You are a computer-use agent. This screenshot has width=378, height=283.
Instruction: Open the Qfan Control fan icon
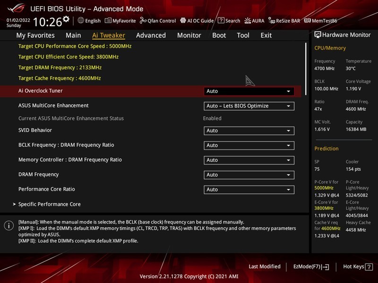click(x=143, y=20)
